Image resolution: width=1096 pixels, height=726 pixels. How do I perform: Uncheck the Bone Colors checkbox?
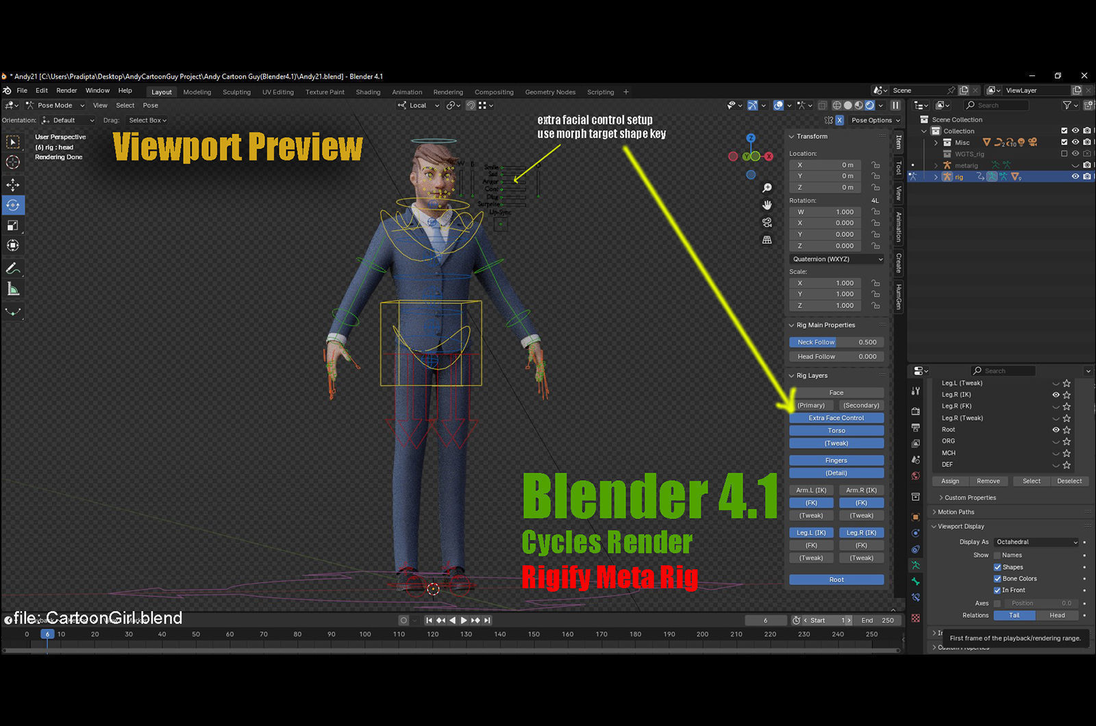pos(997,579)
